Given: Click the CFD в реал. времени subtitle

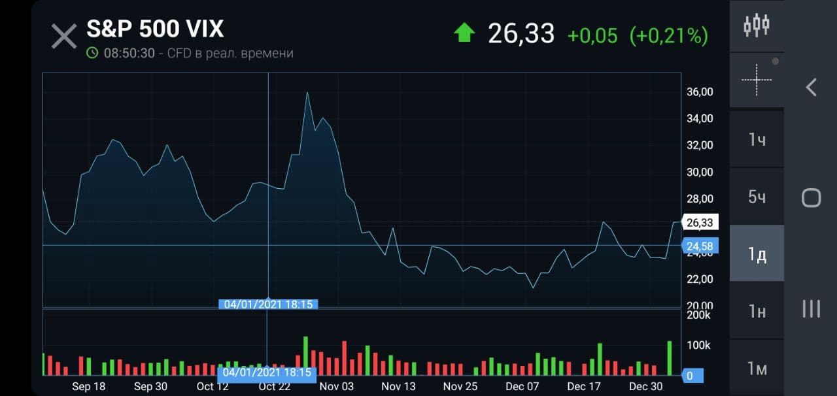Looking at the screenshot, I should (230, 53).
